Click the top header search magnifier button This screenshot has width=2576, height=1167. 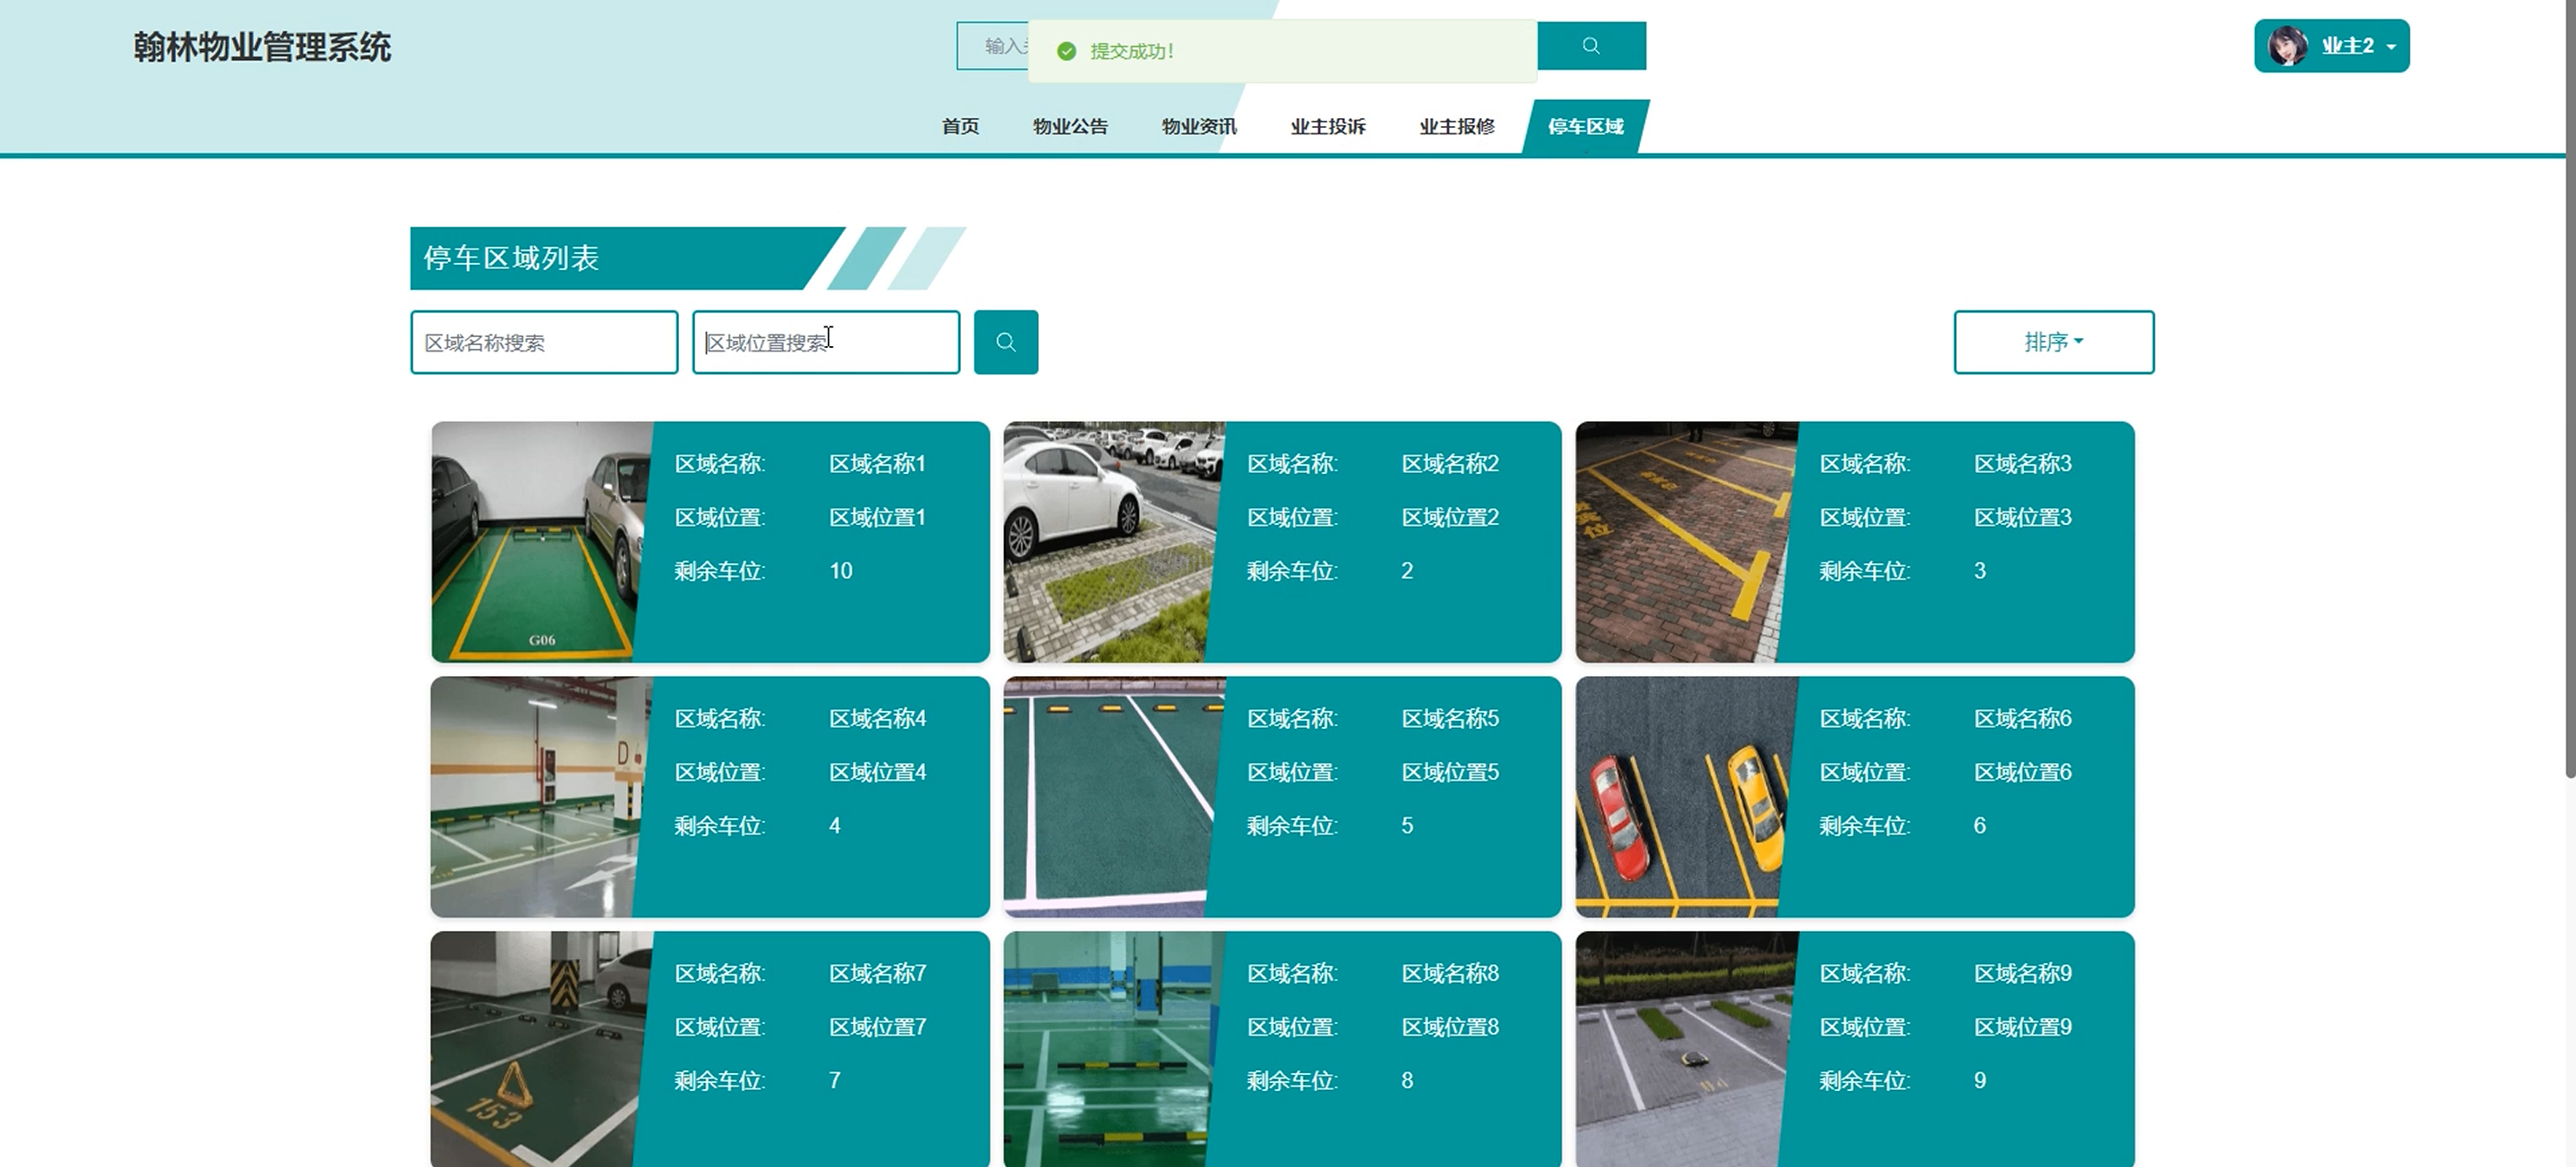[x=1591, y=46]
